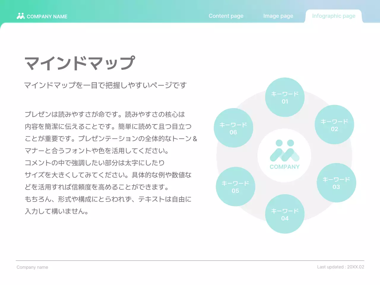Image resolution: width=380 pixels, height=285 pixels.
Task: Pick the キーワード 04 circle
Action: coord(285,214)
